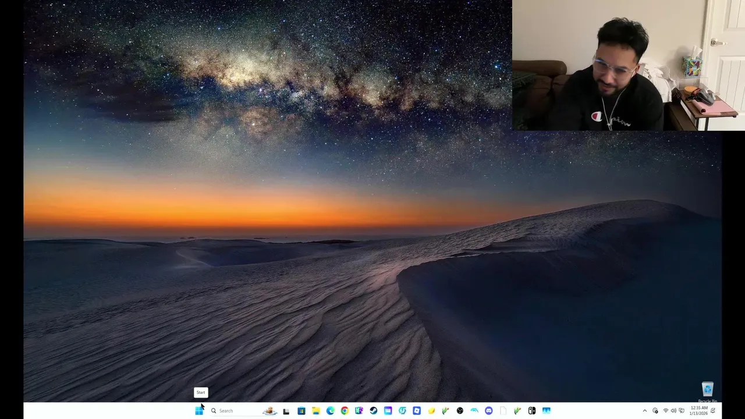Viewport: 745px width, 419px height.
Task: Open the blank white document icon
Action: (503, 411)
